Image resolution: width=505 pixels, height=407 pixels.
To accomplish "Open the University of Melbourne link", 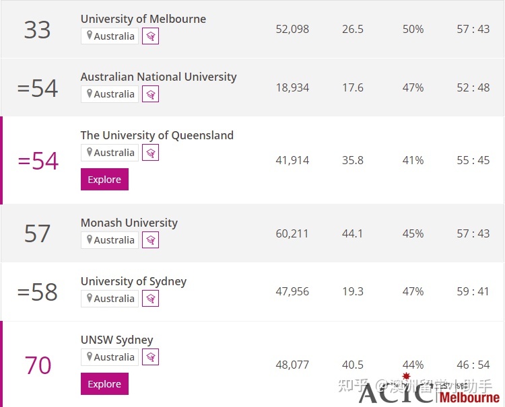I will point(143,19).
